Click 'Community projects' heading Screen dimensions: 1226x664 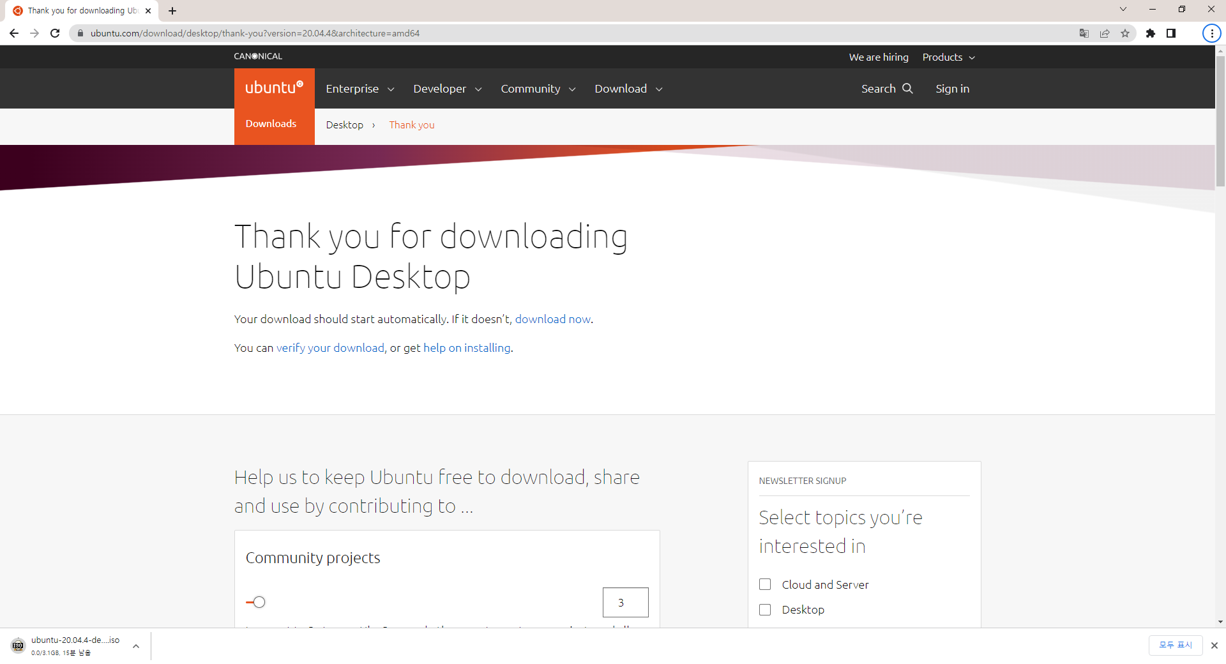click(x=313, y=558)
